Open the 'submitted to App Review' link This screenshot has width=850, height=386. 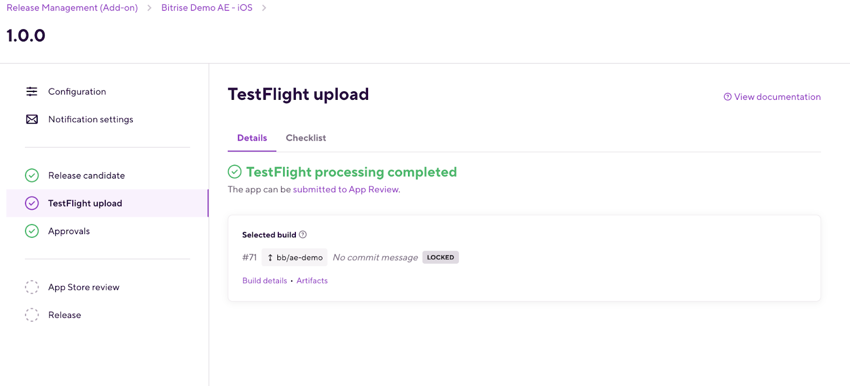345,190
